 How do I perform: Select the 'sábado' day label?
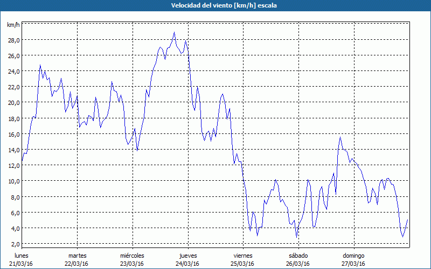pyautogui.click(x=298, y=256)
